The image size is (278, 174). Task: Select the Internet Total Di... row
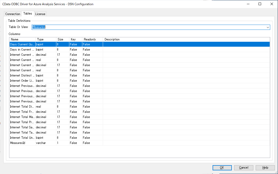[140, 107]
